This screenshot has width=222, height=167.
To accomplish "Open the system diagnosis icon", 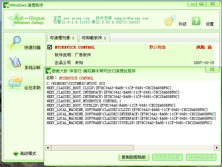I will [15, 62].
